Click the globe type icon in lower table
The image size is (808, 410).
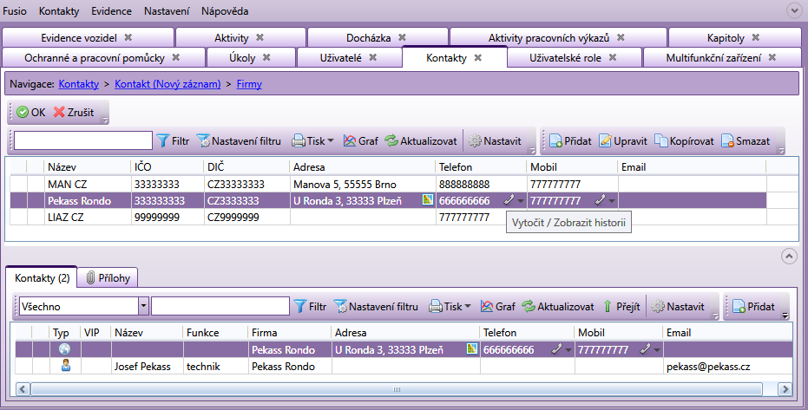64,349
